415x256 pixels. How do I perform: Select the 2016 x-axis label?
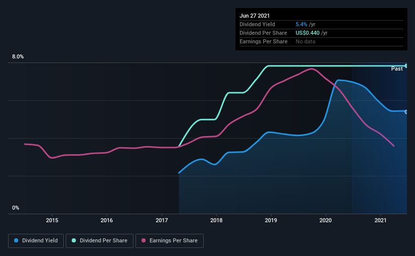coord(107,220)
